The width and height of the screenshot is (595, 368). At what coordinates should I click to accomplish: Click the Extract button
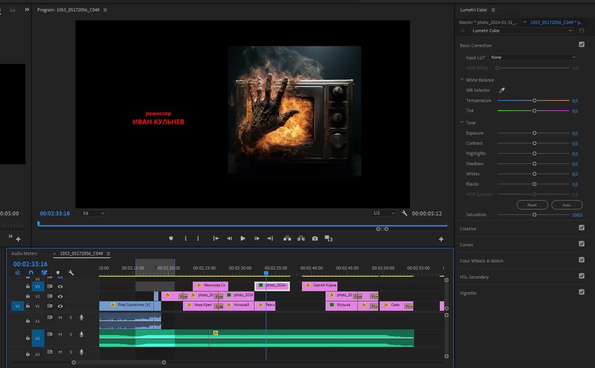pos(301,239)
